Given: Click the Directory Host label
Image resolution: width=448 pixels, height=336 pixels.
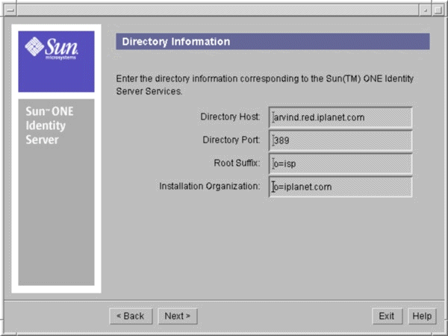Looking at the screenshot, I should [x=230, y=117].
